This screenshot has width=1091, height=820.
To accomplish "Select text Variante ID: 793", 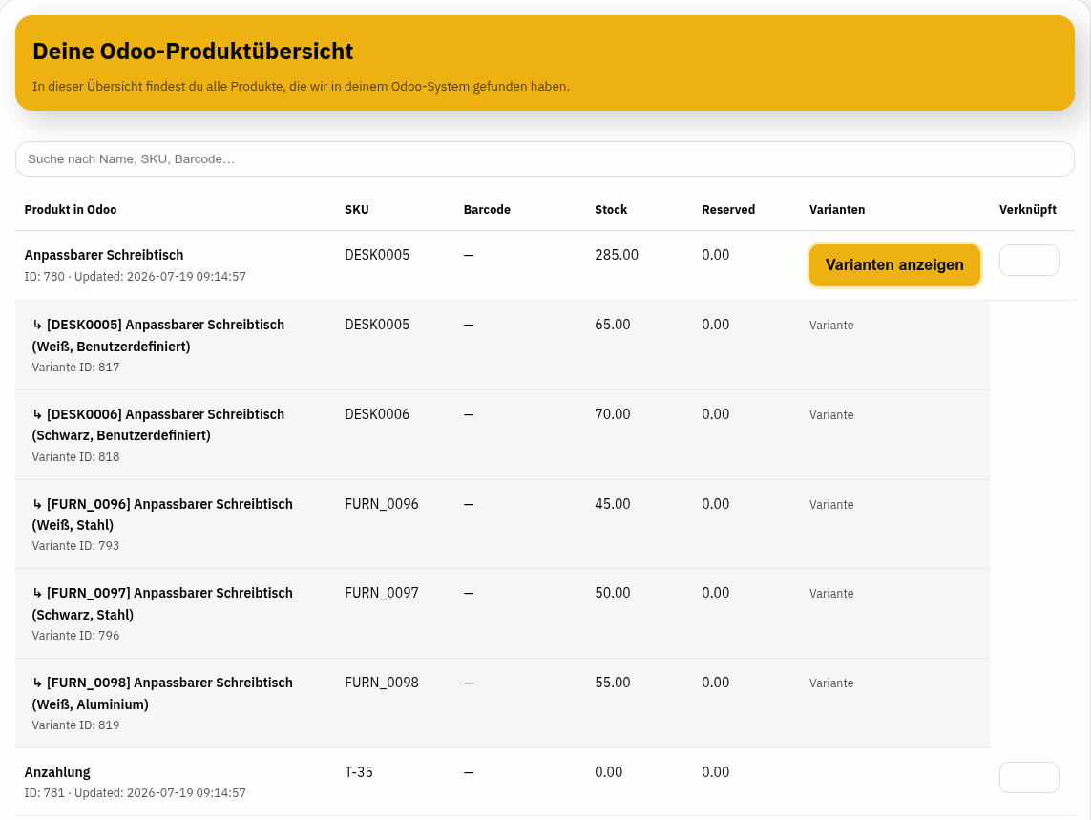I will (x=75, y=546).
